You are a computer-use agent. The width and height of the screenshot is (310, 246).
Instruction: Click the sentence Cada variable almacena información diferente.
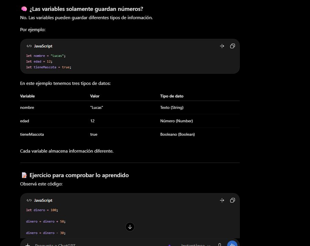pos(67,151)
